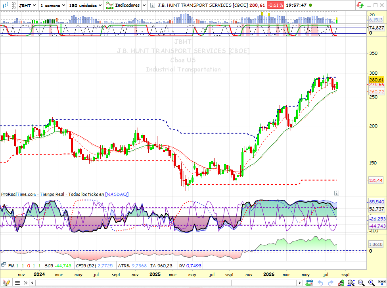This screenshot has width=387, height=288.
Task: Click the instrument info icon in title bar
Action: [x=153, y=5]
